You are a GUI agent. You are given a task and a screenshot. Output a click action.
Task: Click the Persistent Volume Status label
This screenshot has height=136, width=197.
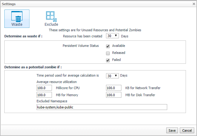click(81, 46)
